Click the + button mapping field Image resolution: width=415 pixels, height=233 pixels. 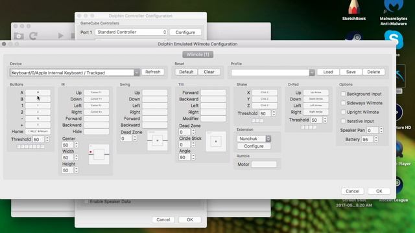point(38,125)
